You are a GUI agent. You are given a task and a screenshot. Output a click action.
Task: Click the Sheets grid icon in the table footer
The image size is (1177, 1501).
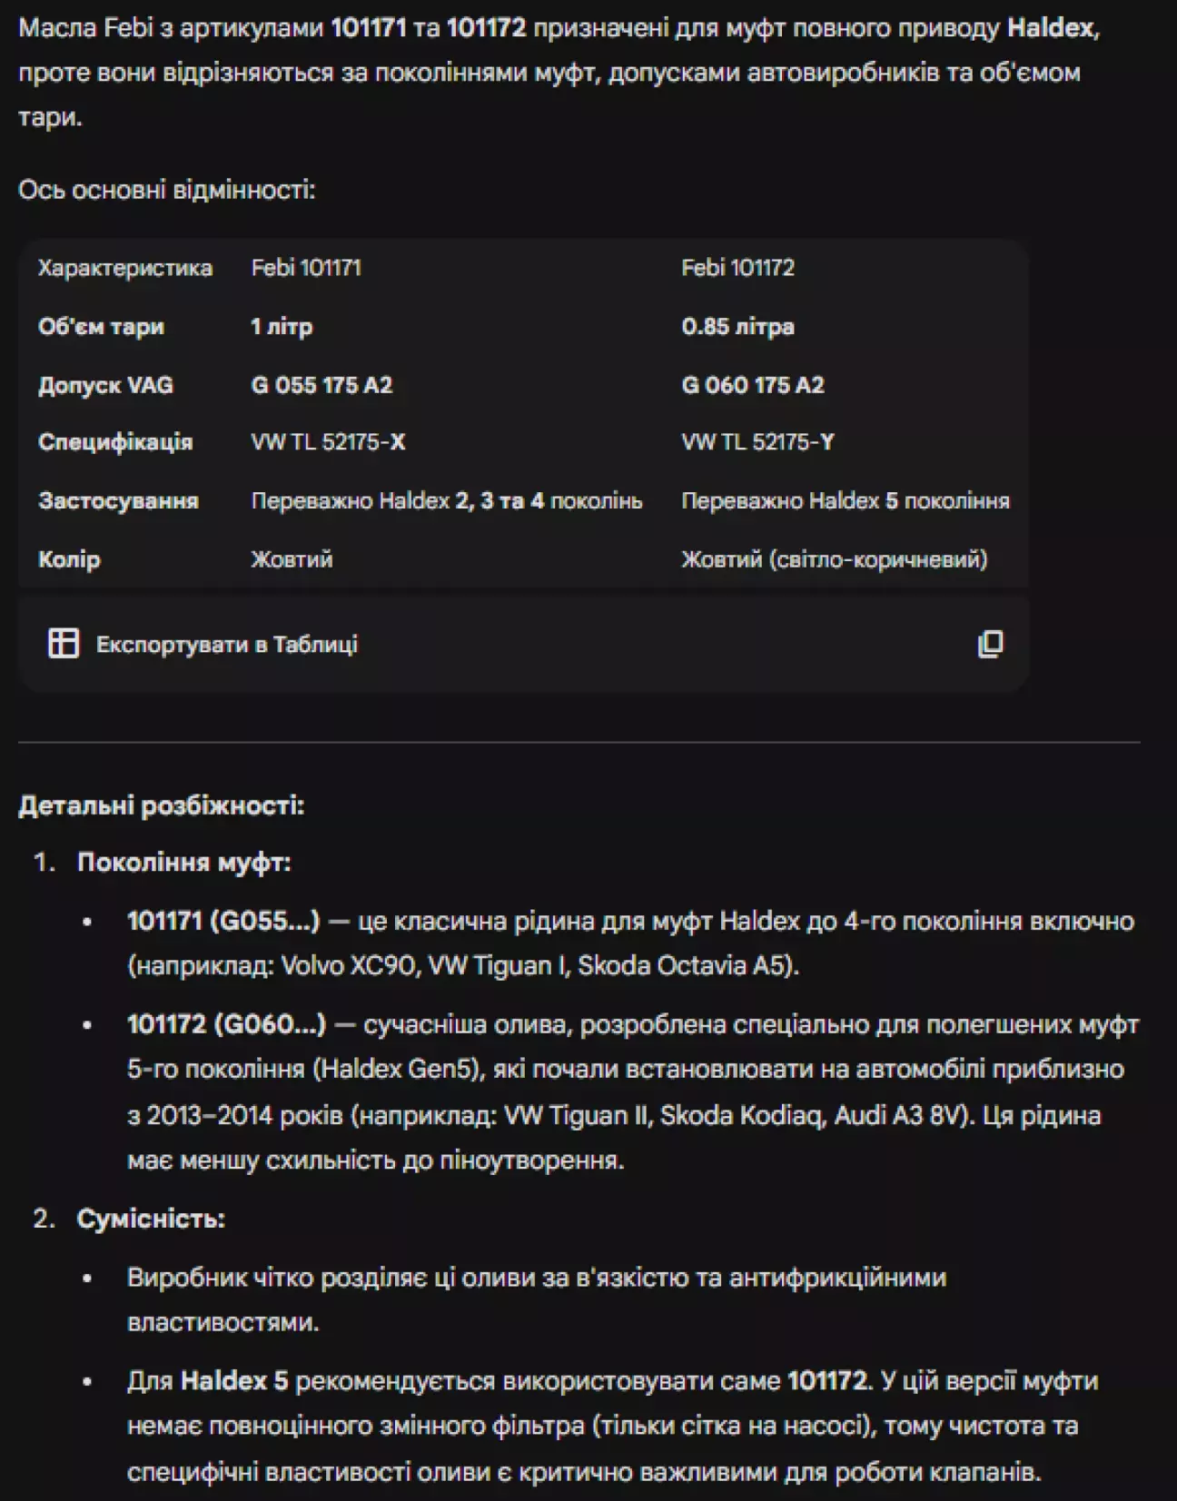[64, 643]
